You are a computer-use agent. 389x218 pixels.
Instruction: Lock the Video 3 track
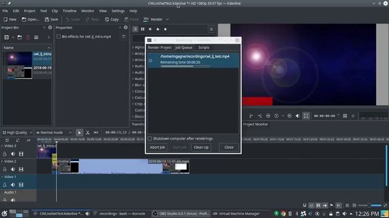(x=5, y=154)
